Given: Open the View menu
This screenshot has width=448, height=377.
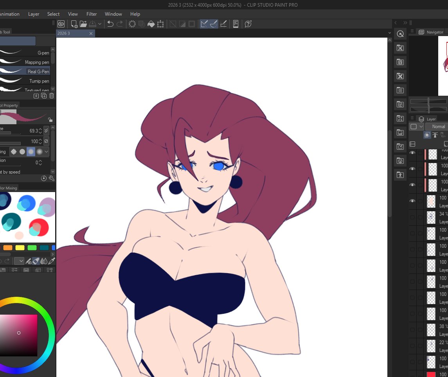Looking at the screenshot, I should (x=73, y=14).
